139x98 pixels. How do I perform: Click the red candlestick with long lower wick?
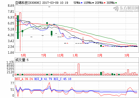(x=20, y=32)
